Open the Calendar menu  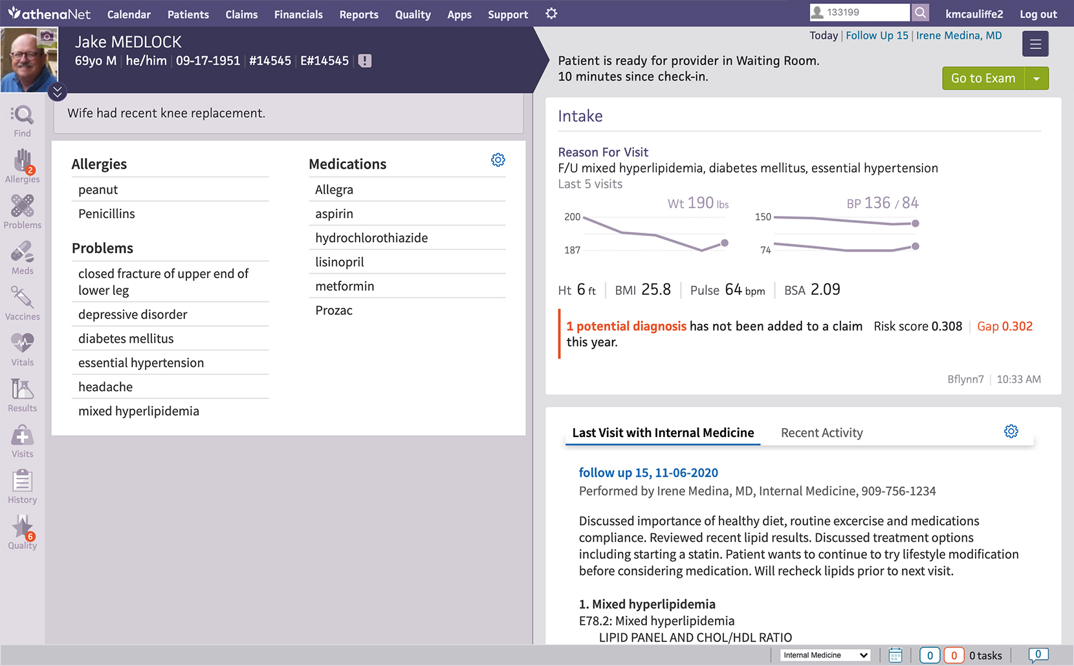click(129, 14)
